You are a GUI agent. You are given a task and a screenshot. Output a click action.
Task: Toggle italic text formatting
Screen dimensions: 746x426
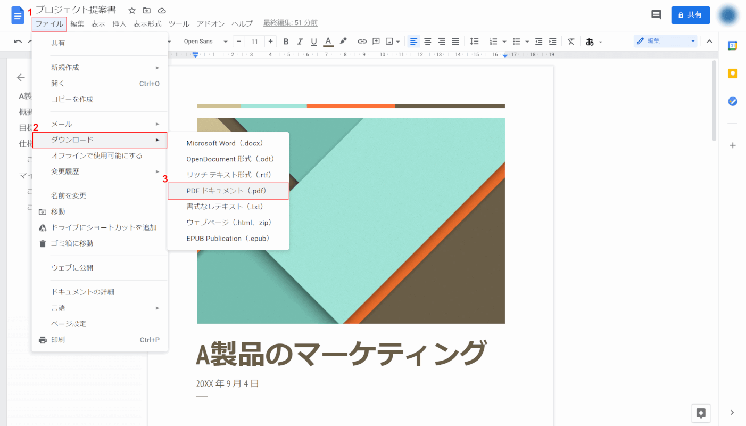coord(300,42)
